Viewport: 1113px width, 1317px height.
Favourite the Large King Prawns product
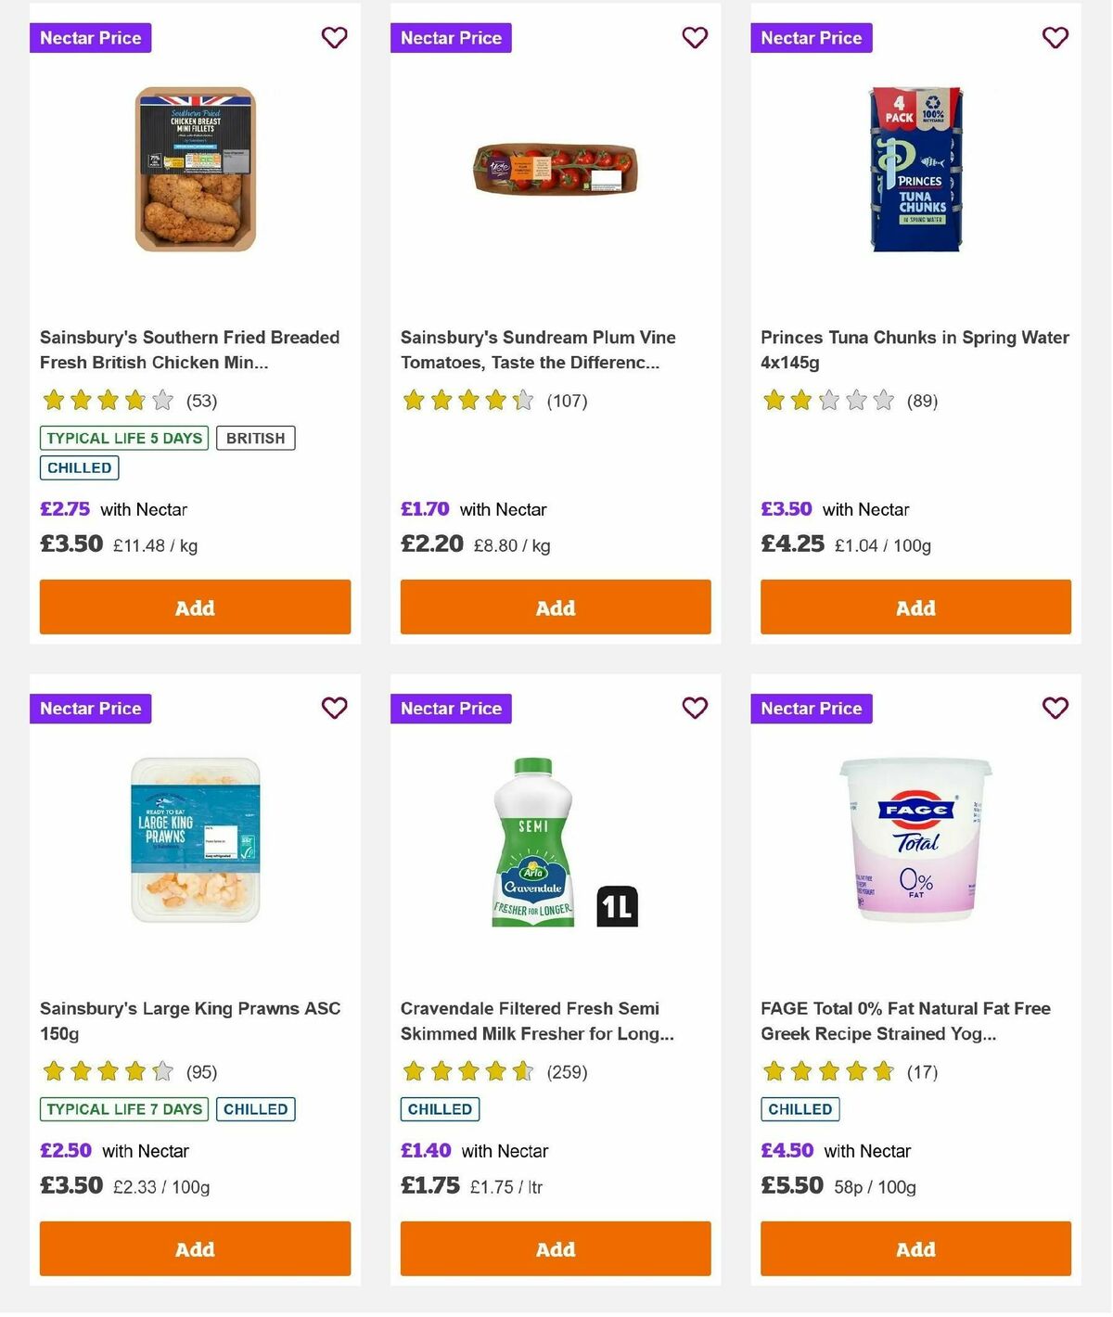click(x=334, y=708)
